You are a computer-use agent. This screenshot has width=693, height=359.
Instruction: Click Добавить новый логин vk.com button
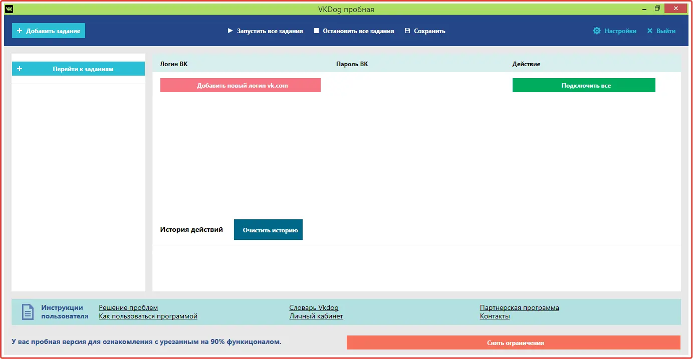241,85
